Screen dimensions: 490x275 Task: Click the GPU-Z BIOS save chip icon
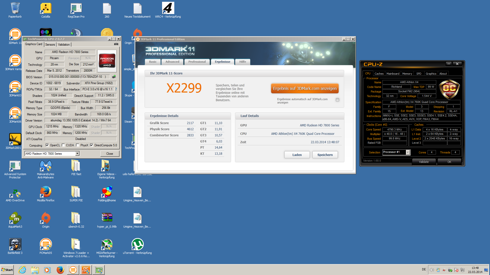tap(114, 76)
